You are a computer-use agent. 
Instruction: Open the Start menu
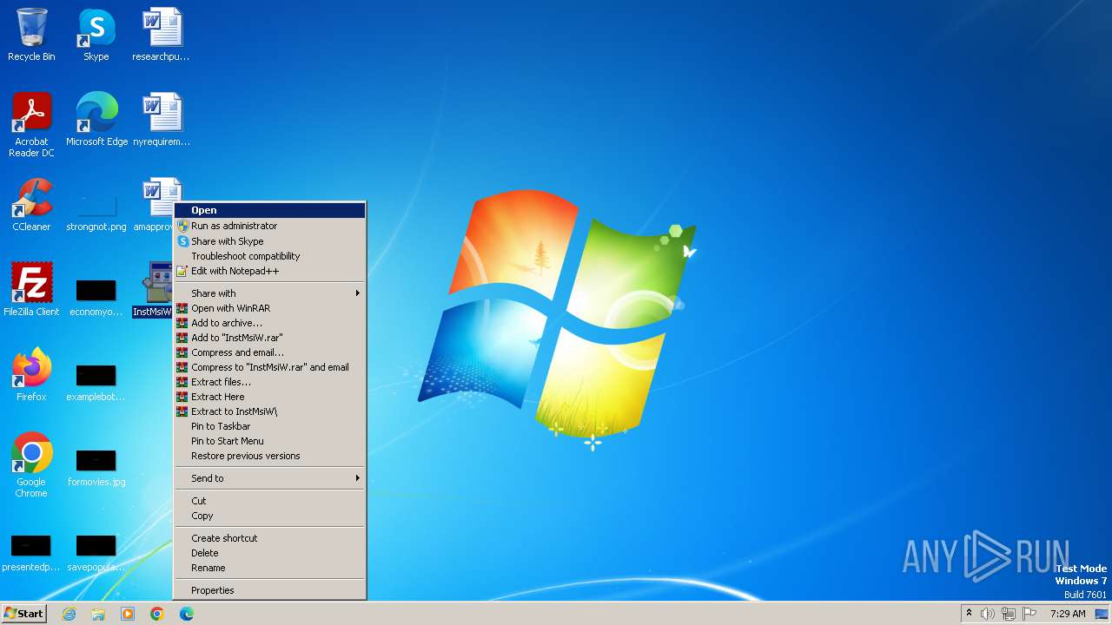click(x=23, y=614)
